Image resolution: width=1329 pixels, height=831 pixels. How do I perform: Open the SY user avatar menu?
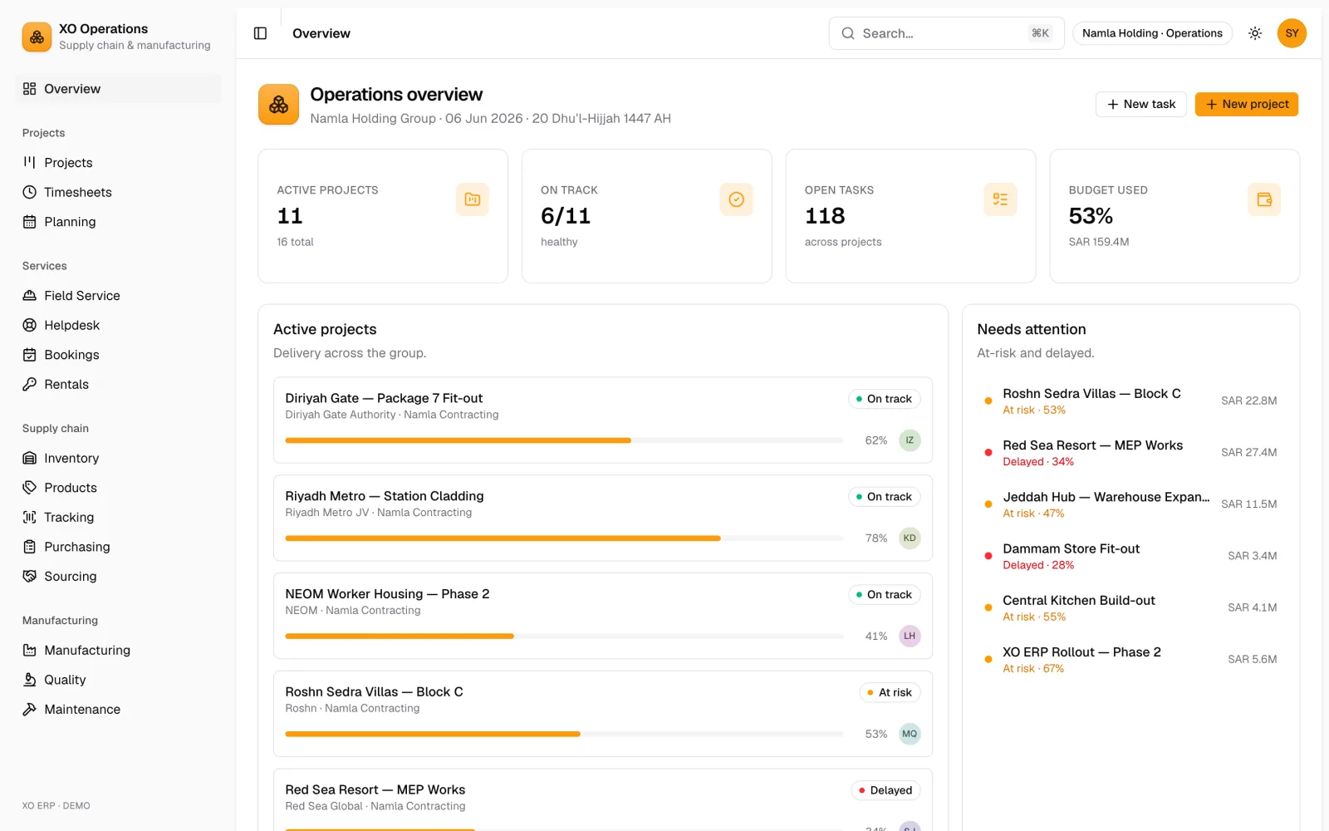coord(1292,33)
